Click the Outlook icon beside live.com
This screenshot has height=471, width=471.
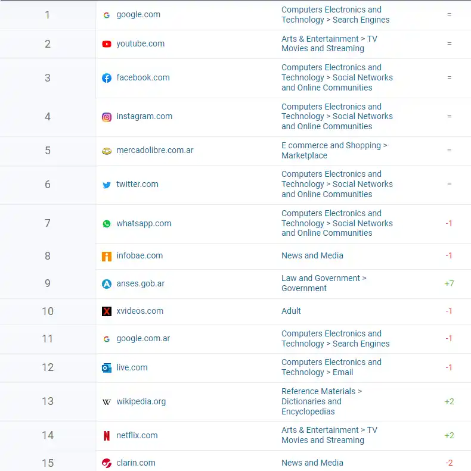pyautogui.click(x=107, y=368)
